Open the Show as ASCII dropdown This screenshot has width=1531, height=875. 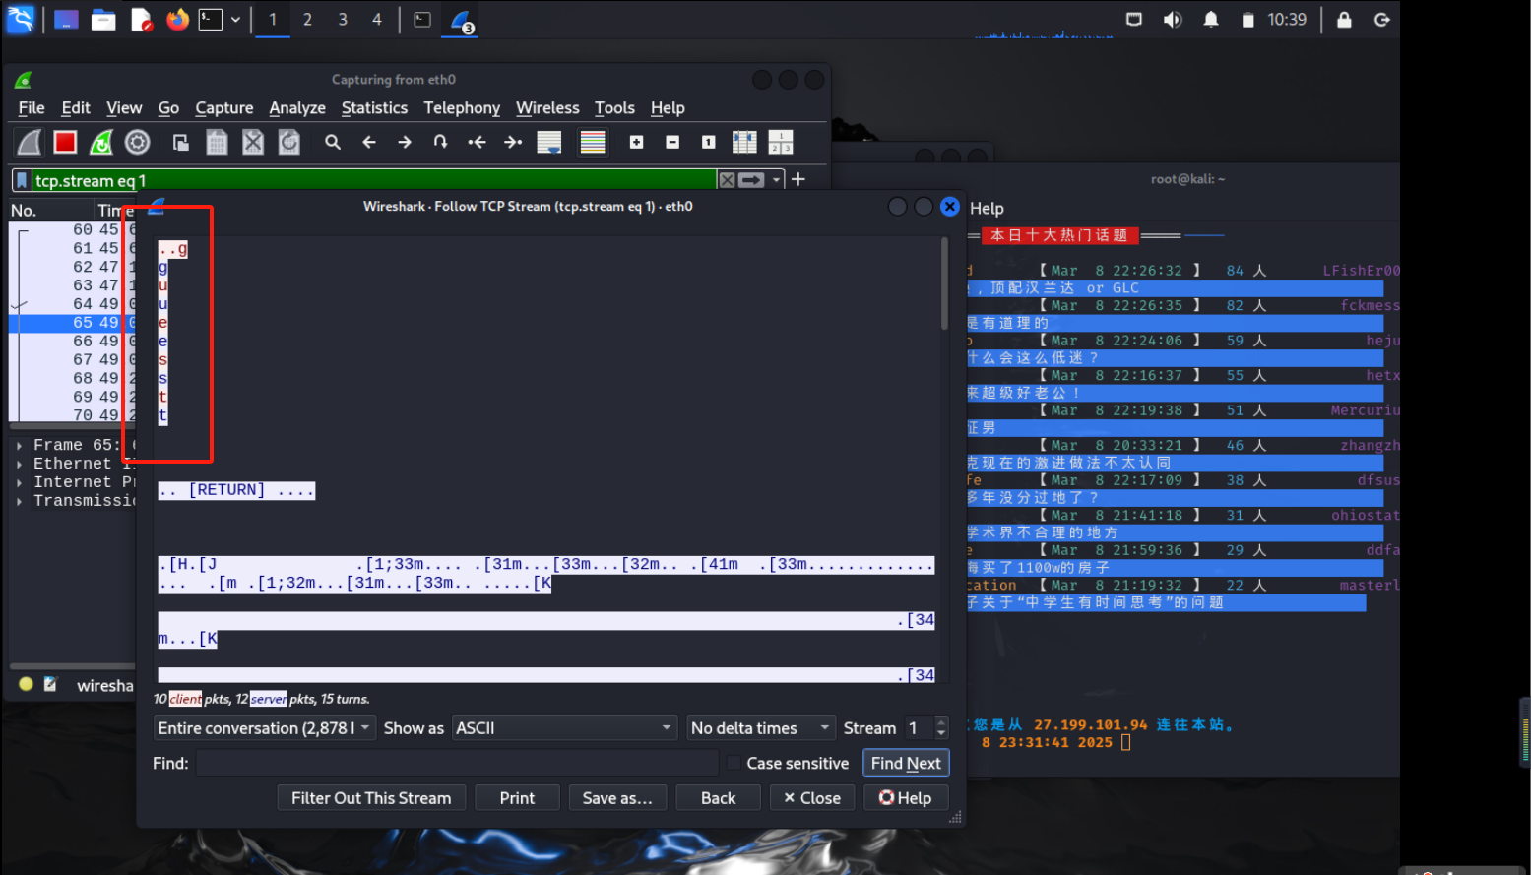(x=565, y=728)
